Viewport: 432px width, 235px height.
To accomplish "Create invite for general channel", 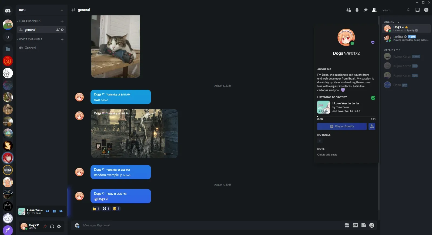I will pyautogui.click(x=58, y=30).
